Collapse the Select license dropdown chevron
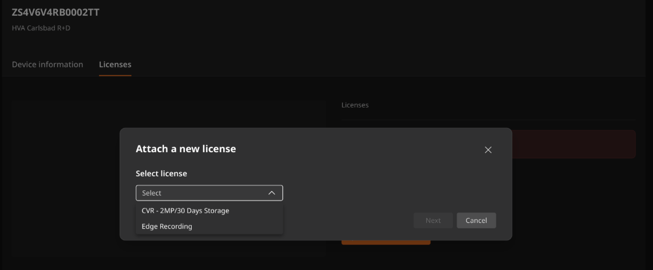The height and width of the screenshot is (270, 653). click(x=271, y=193)
